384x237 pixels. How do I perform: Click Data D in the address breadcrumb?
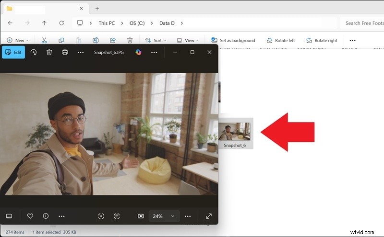point(167,23)
